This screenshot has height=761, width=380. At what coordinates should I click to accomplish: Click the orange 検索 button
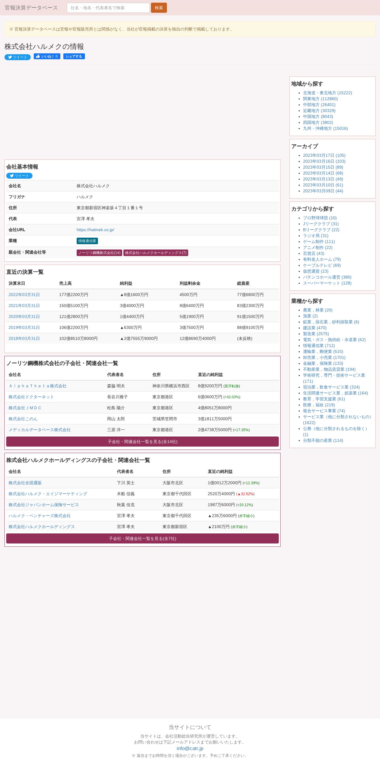click(x=159, y=8)
